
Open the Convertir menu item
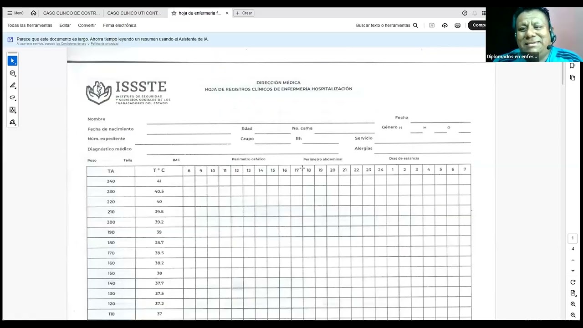87,26
